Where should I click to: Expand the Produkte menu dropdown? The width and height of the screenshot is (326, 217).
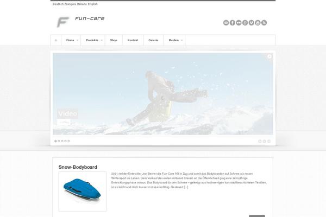tap(93, 40)
